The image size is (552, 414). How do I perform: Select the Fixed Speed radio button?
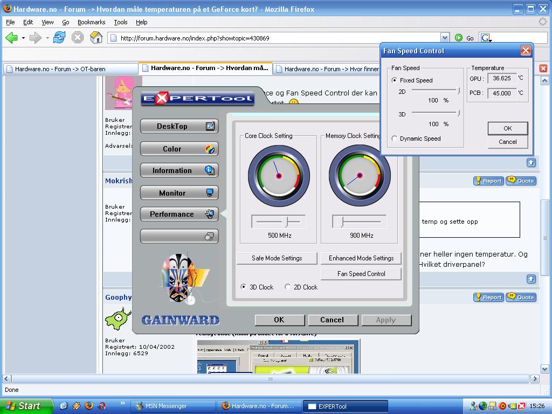click(x=394, y=80)
